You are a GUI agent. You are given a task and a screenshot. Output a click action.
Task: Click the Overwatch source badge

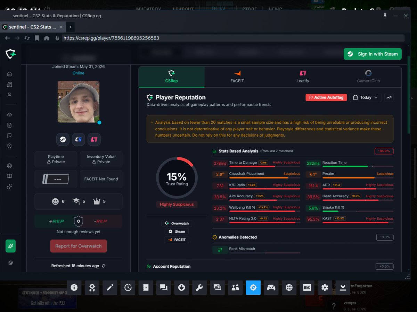pos(177,224)
